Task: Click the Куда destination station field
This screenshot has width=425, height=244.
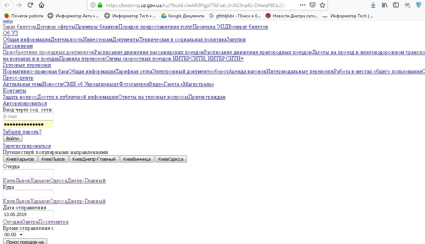Action: click(28, 194)
